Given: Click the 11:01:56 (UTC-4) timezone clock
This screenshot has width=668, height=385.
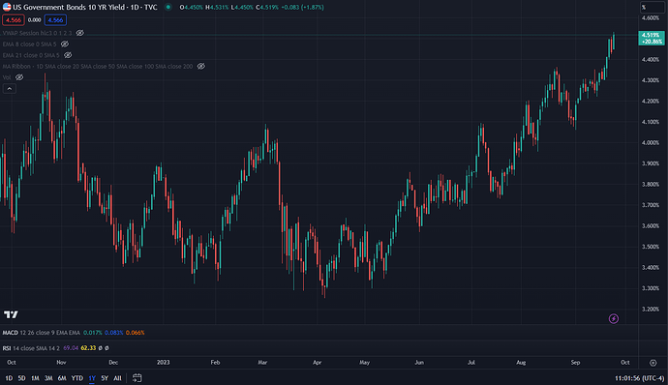Looking at the screenshot, I should pyautogui.click(x=640, y=378).
